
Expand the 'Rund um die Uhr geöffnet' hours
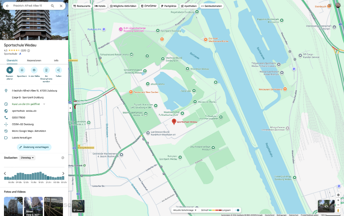(x=44, y=104)
